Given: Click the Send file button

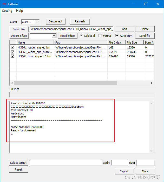Looking at the screenshot, I should [145, 36].
